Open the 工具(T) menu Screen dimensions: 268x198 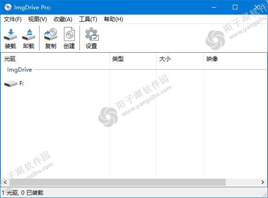[x=88, y=19]
